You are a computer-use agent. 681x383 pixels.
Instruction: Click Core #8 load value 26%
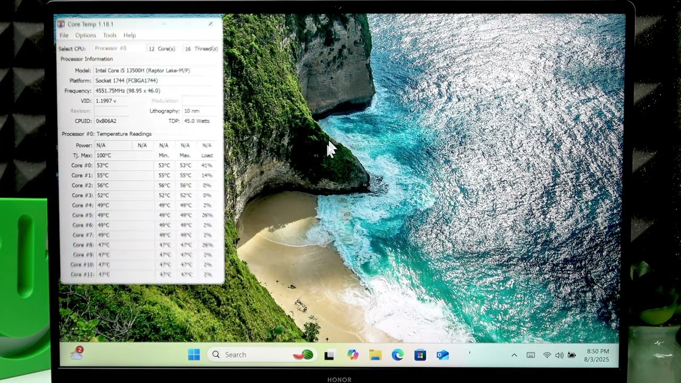(x=207, y=245)
